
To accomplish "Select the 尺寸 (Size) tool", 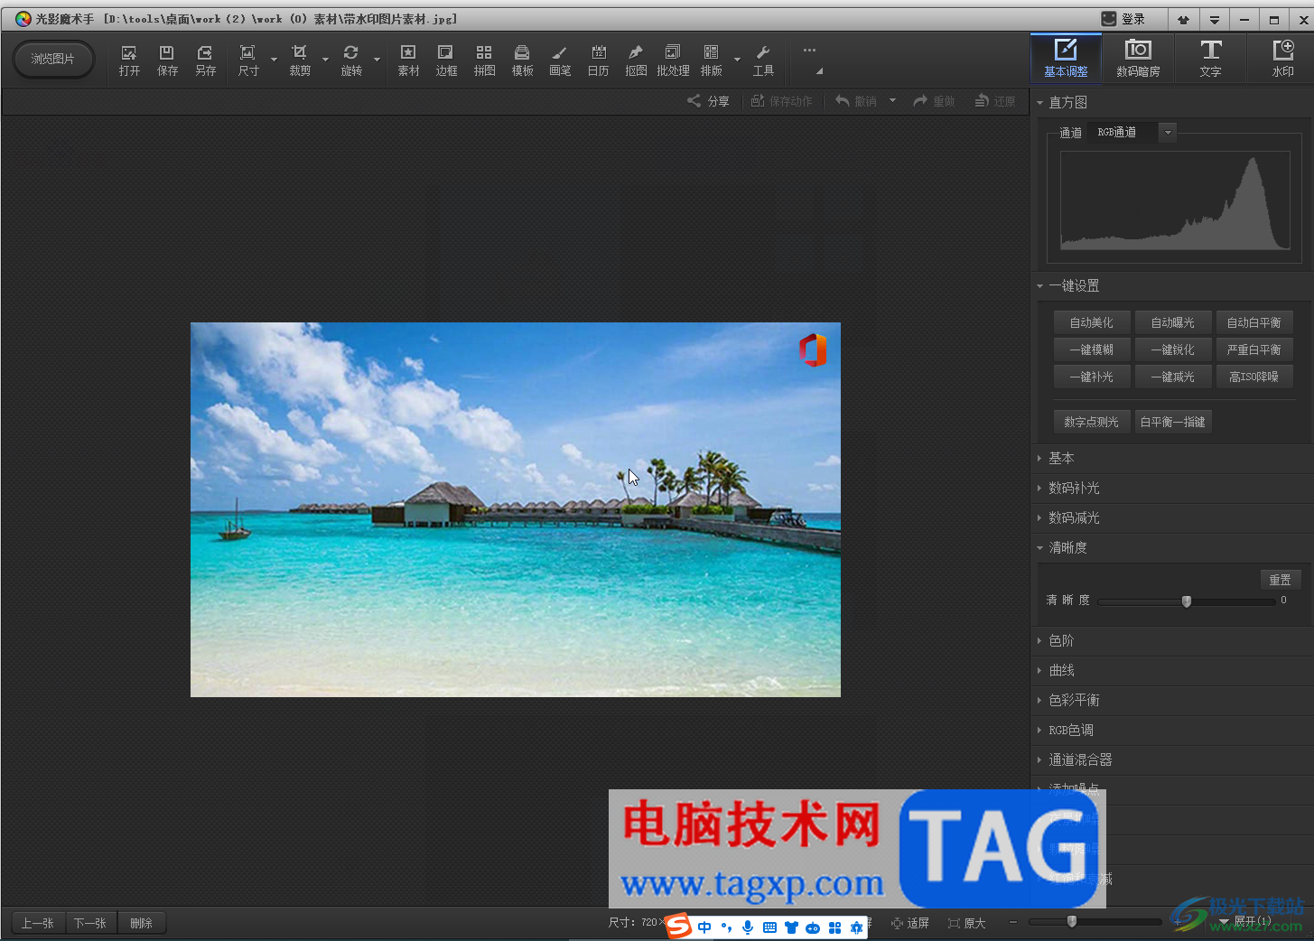I will (248, 61).
